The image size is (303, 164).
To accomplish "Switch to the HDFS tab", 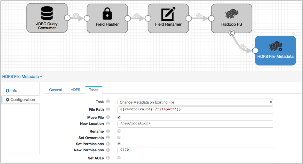I will (x=75, y=90).
